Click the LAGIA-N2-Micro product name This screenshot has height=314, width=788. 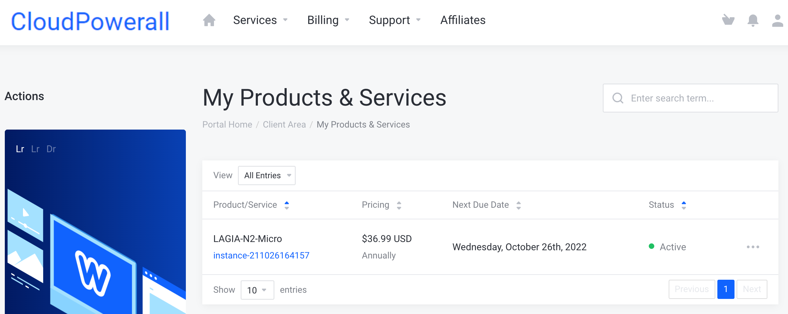[248, 239]
